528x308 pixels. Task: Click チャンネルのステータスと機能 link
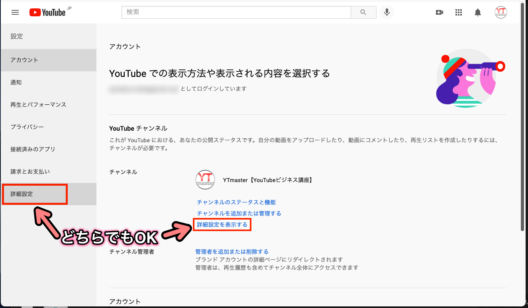coord(236,202)
